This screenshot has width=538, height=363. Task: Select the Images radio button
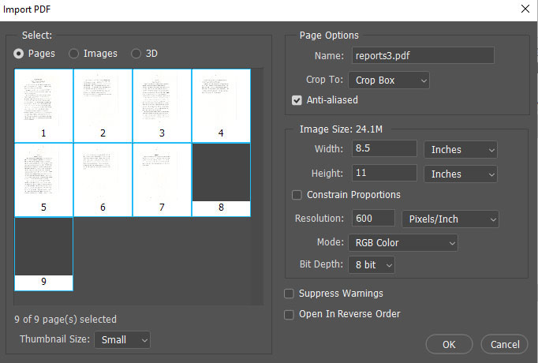pyautogui.click(x=74, y=54)
